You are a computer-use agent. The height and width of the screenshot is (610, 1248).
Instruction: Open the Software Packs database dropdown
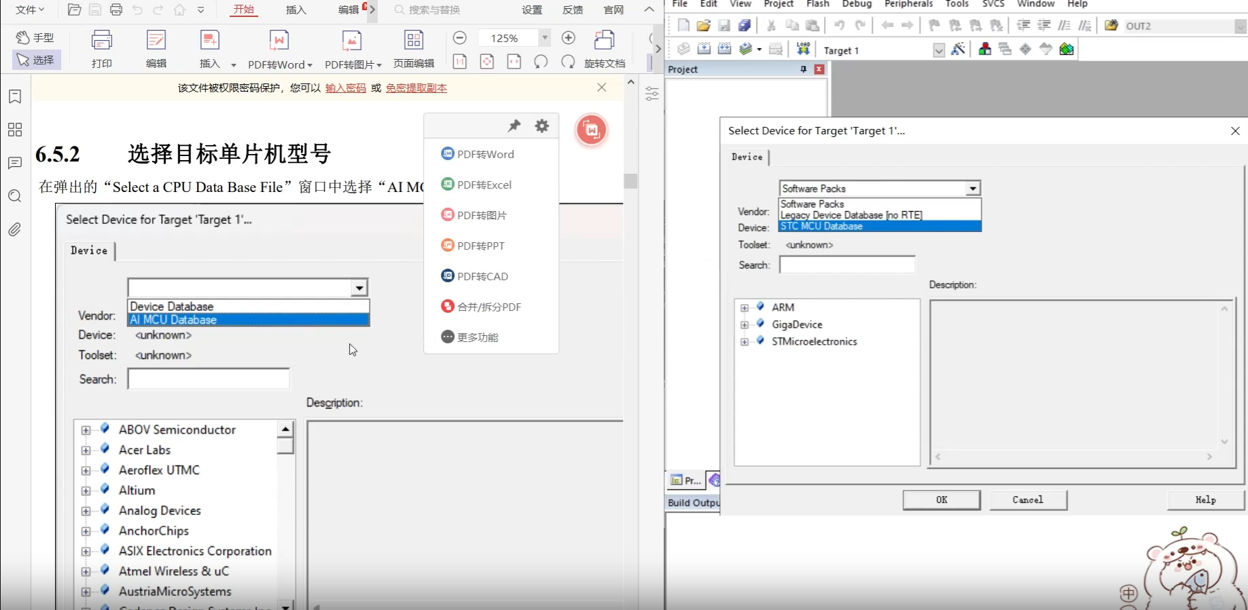coord(880,188)
